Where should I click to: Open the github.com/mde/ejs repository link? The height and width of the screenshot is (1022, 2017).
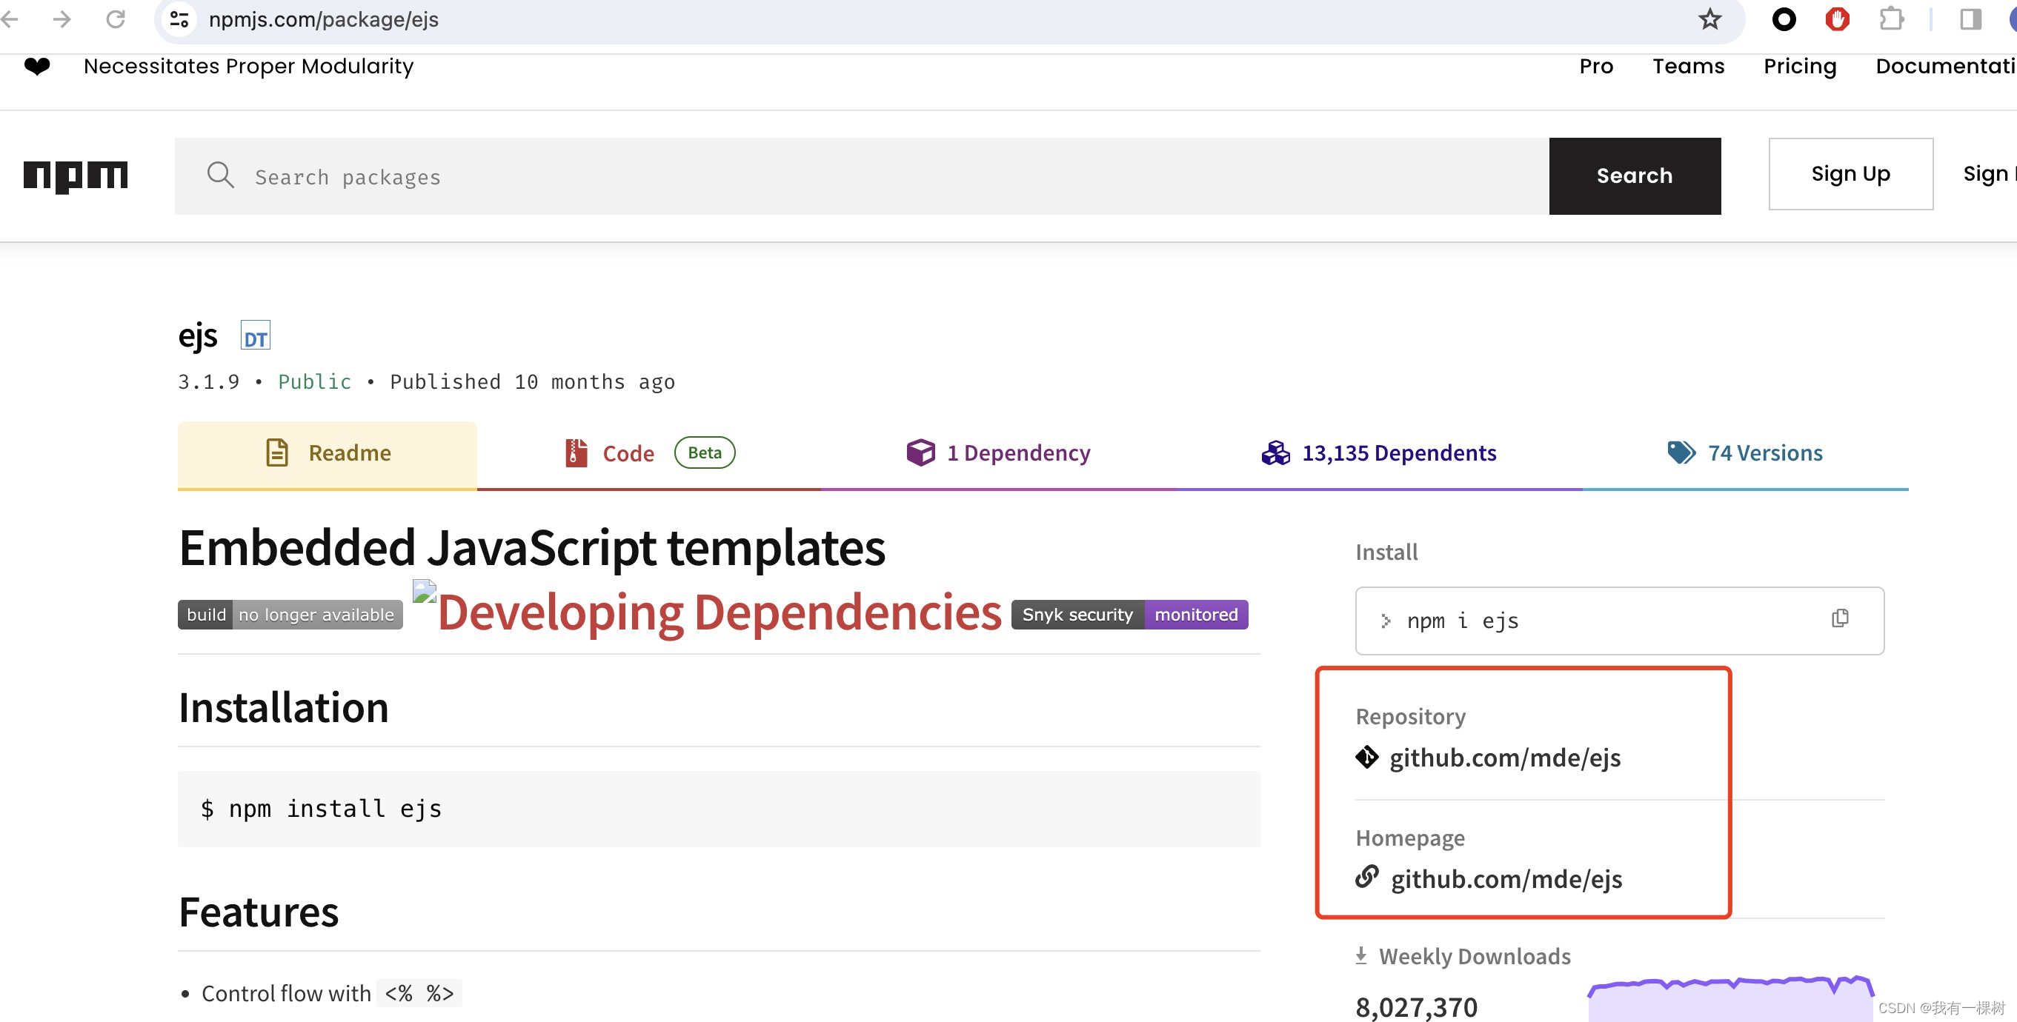tap(1504, 758)
